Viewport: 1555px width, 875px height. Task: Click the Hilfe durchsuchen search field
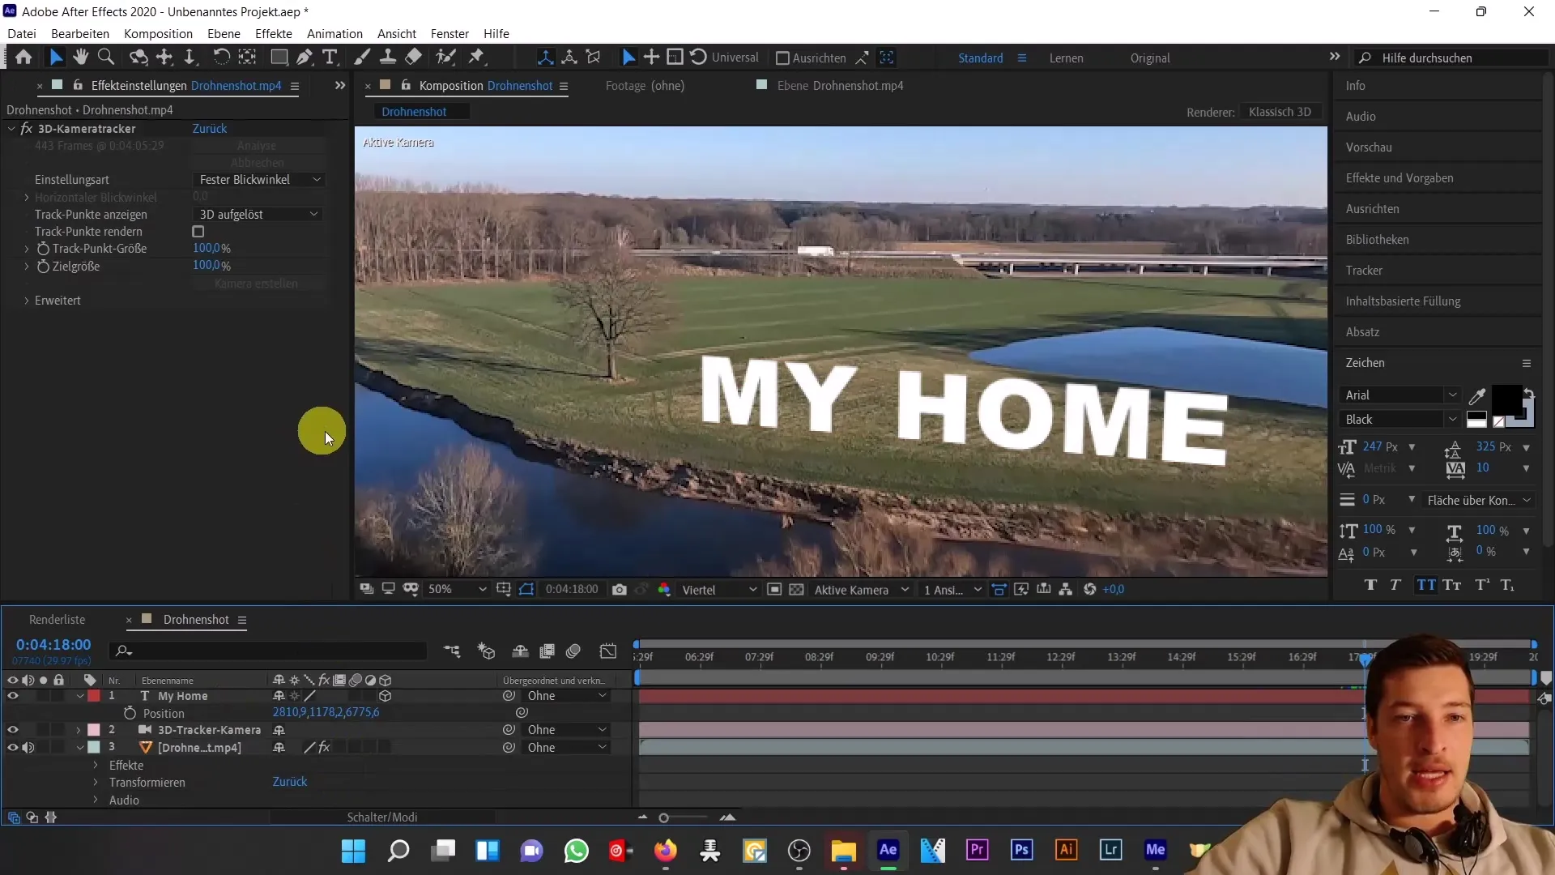click(1450, 58)
